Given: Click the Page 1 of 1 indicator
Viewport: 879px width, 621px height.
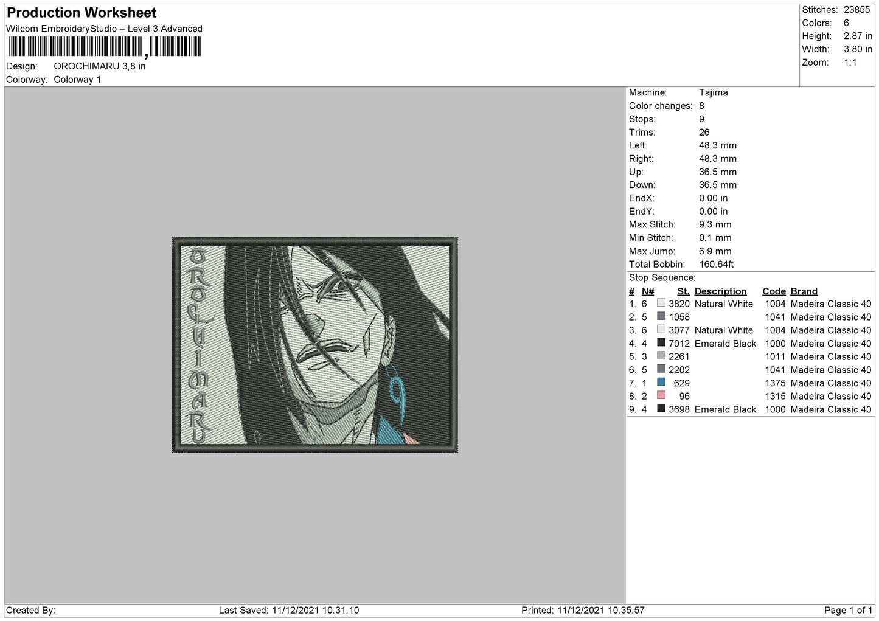Looking at the screenshot, I should pyautogui.click(x=848, y=611).
